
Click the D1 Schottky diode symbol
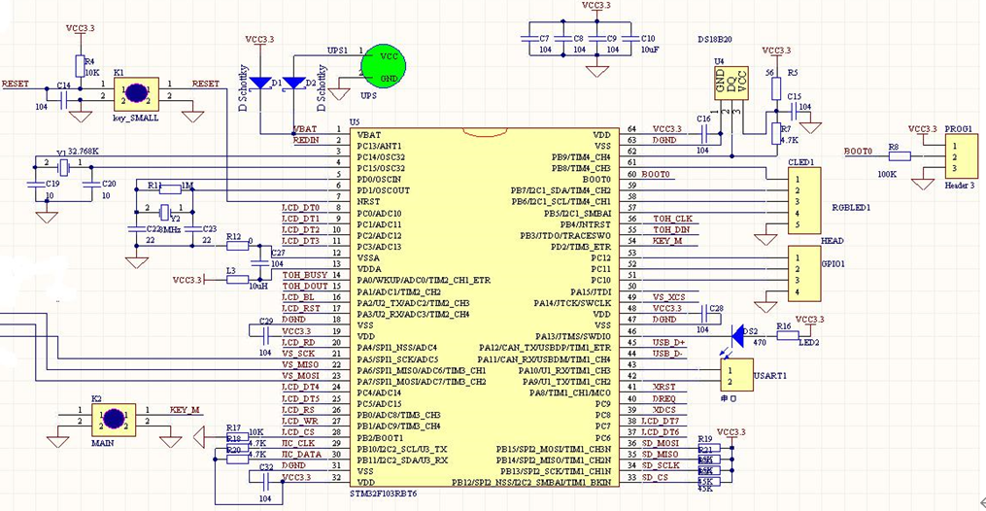click(x=260, y=83)
